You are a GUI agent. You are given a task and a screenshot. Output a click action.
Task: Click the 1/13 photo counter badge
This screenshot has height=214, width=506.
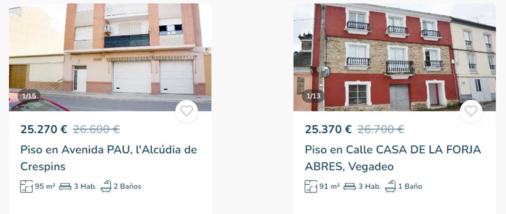coord(313,96)
